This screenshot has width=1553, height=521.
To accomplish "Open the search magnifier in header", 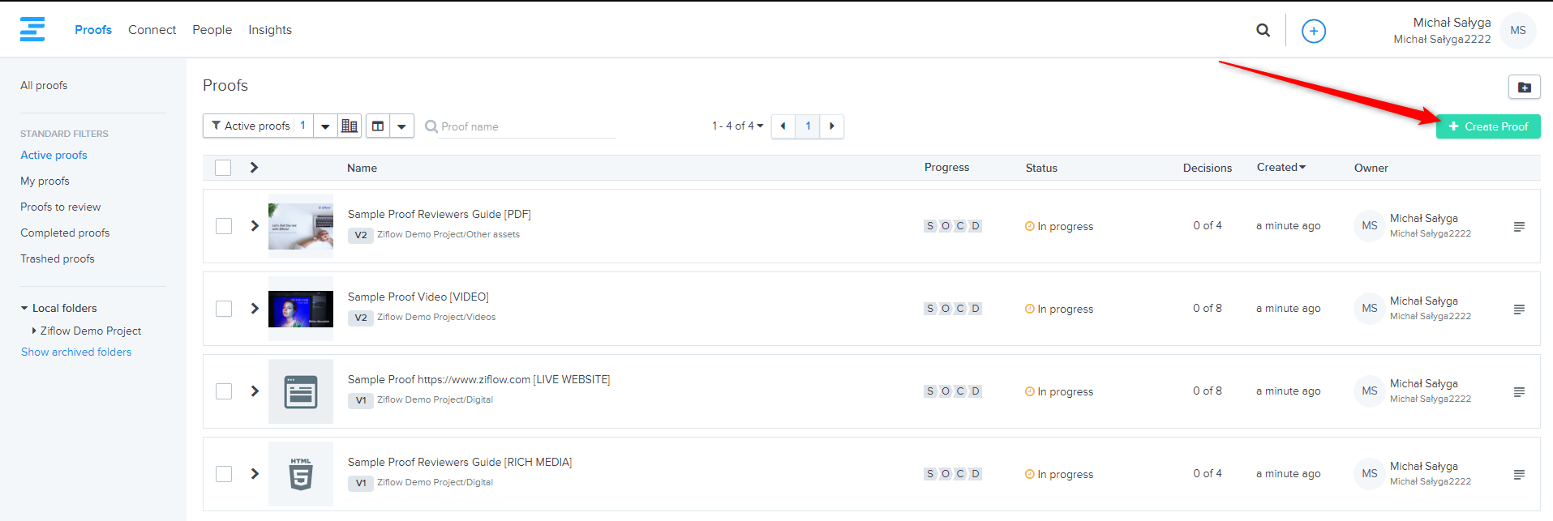I will tap(1263, 31).
